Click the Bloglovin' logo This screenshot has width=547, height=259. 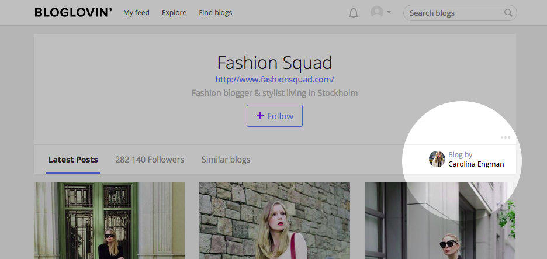coord(73,12)
